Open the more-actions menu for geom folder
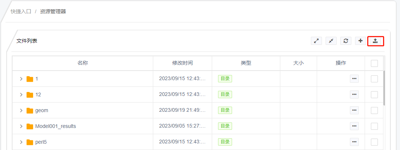The height and width of the screenshot is (150, 400). coord(354,111)
